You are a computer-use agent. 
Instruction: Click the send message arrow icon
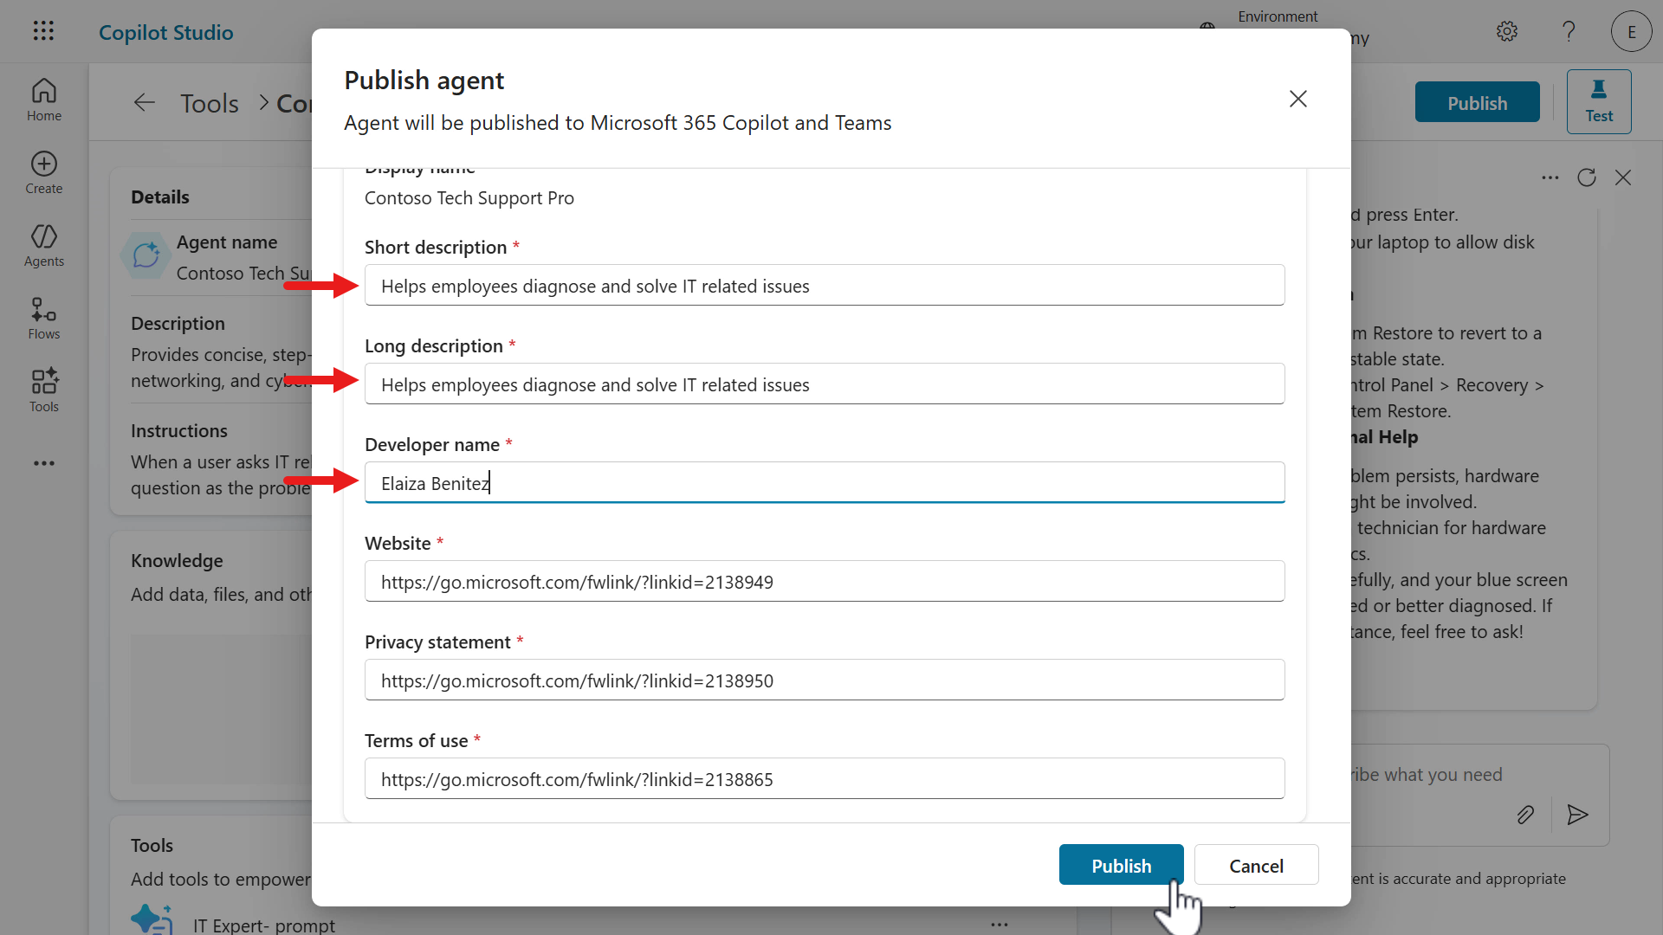point(1577,815)
